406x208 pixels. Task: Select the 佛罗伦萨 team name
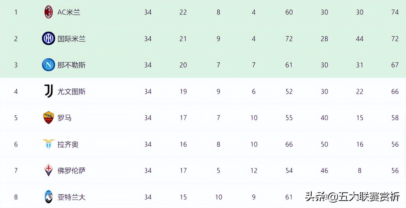pyautogui.click(x=71, y=171)
